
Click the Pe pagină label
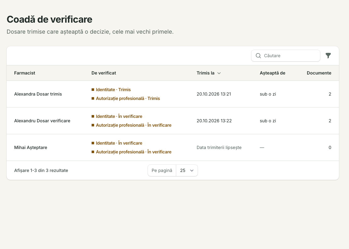coord(162,170)
